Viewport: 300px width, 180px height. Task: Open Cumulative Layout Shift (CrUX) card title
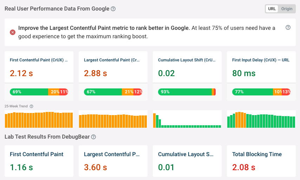click(x=187, y=60)
